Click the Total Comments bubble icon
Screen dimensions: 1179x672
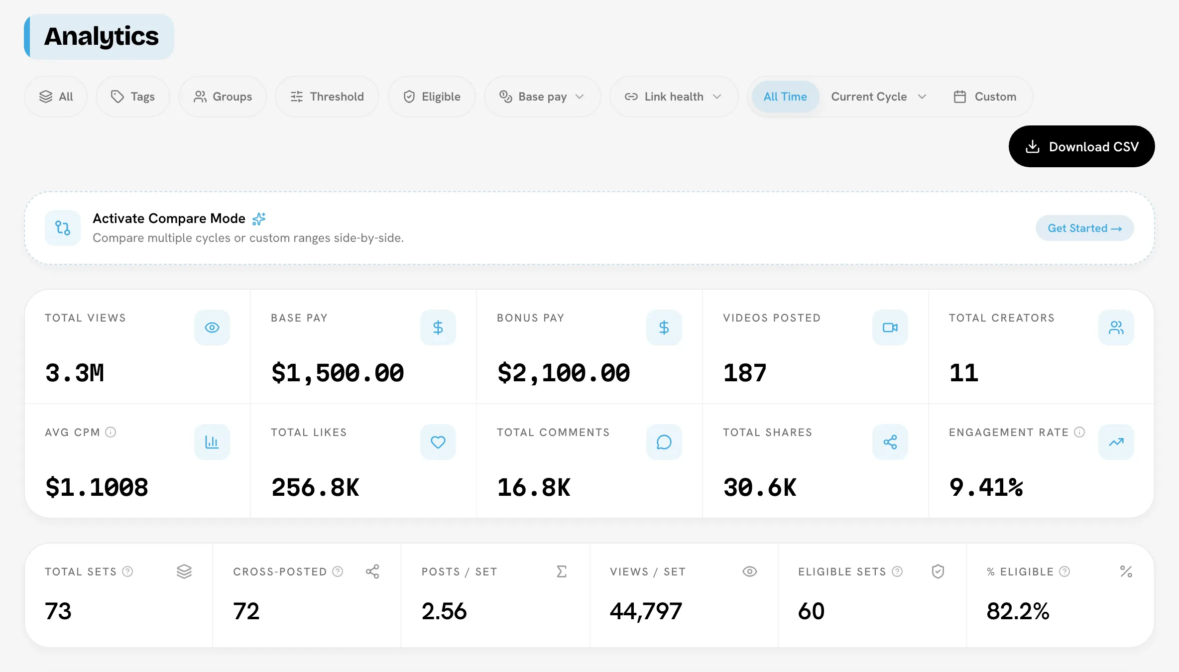[664, 442]
